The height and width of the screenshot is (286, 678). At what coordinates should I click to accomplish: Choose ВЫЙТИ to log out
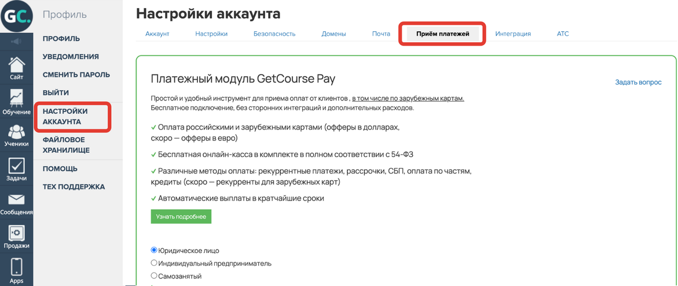(x=56, y=93)
